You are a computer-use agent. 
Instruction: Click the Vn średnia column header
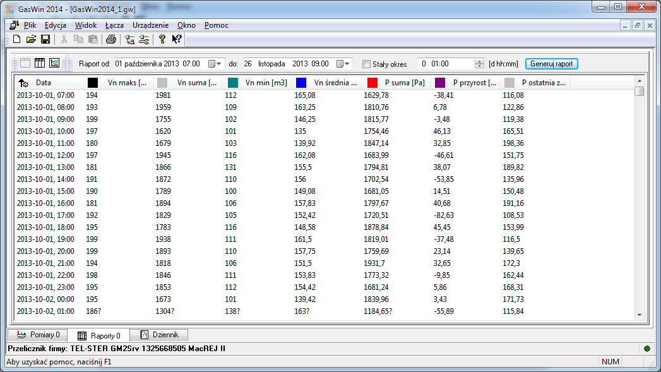pos(326,83)
